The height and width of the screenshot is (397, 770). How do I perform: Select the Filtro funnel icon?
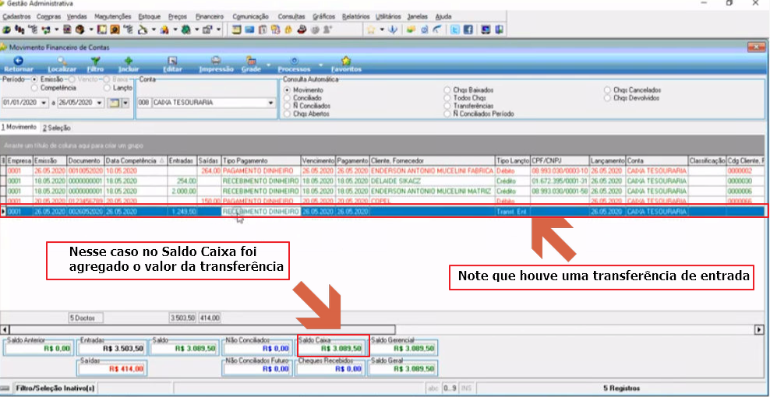[x=95, y=61]
